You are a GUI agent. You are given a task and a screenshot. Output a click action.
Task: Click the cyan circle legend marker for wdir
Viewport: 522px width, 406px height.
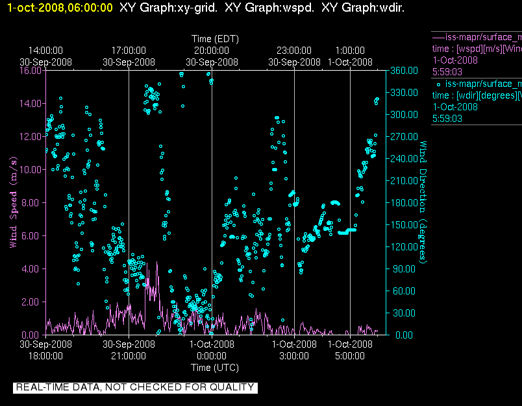click(438, 84)
